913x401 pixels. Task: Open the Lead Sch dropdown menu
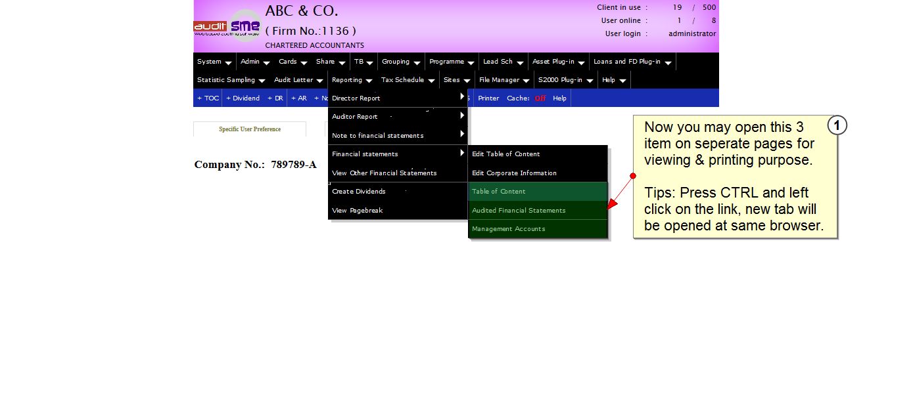(x=503, y=62)
